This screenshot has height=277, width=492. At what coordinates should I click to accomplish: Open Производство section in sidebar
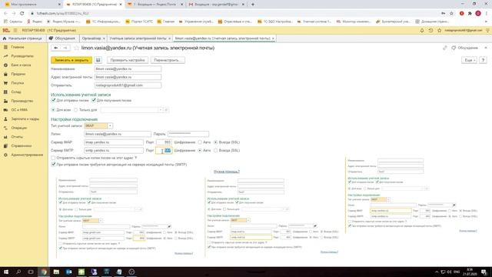[x=22, y=101]
